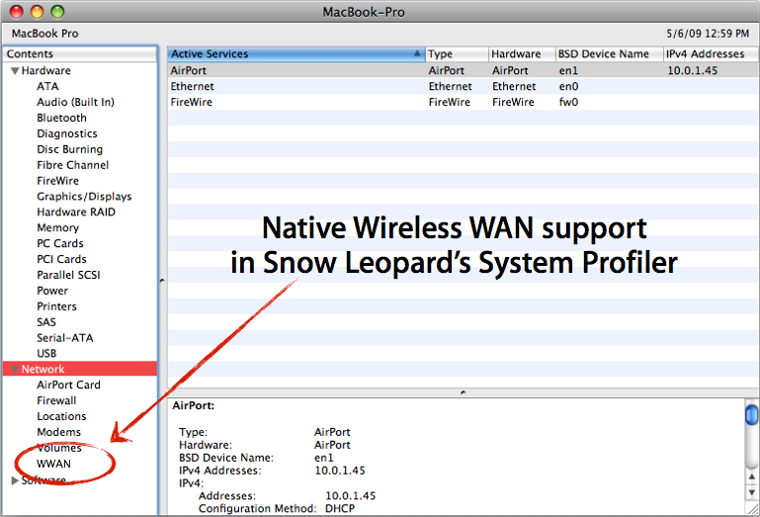Select the Ethernet service row
The width and height of the screenshot is (760, 517).
pyautogui.click(x=463, y=86)
